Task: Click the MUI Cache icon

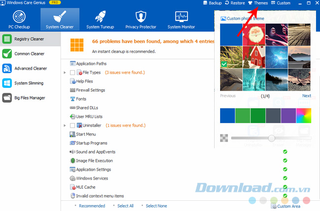Action: tap(73, 187)
